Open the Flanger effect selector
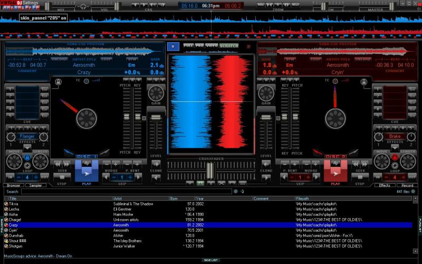This screenshot has height=264, width=422. point(27,136)
